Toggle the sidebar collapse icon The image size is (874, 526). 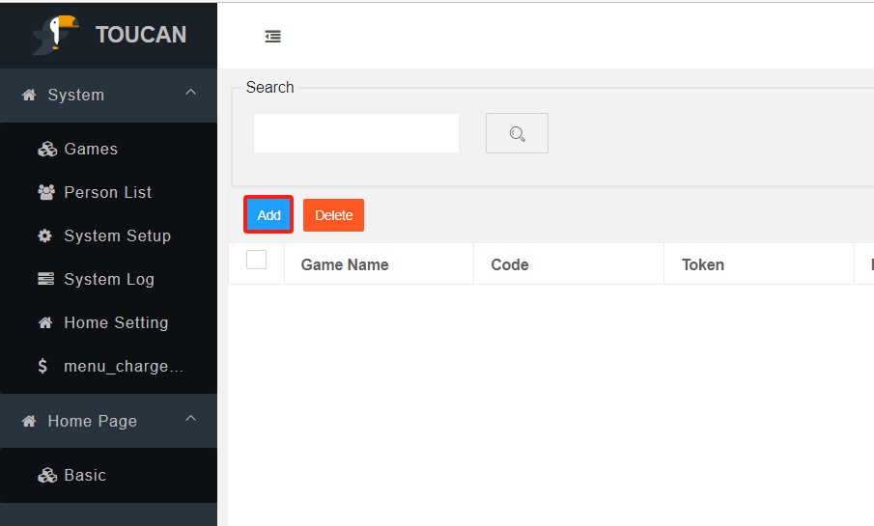tap(273, 37)
